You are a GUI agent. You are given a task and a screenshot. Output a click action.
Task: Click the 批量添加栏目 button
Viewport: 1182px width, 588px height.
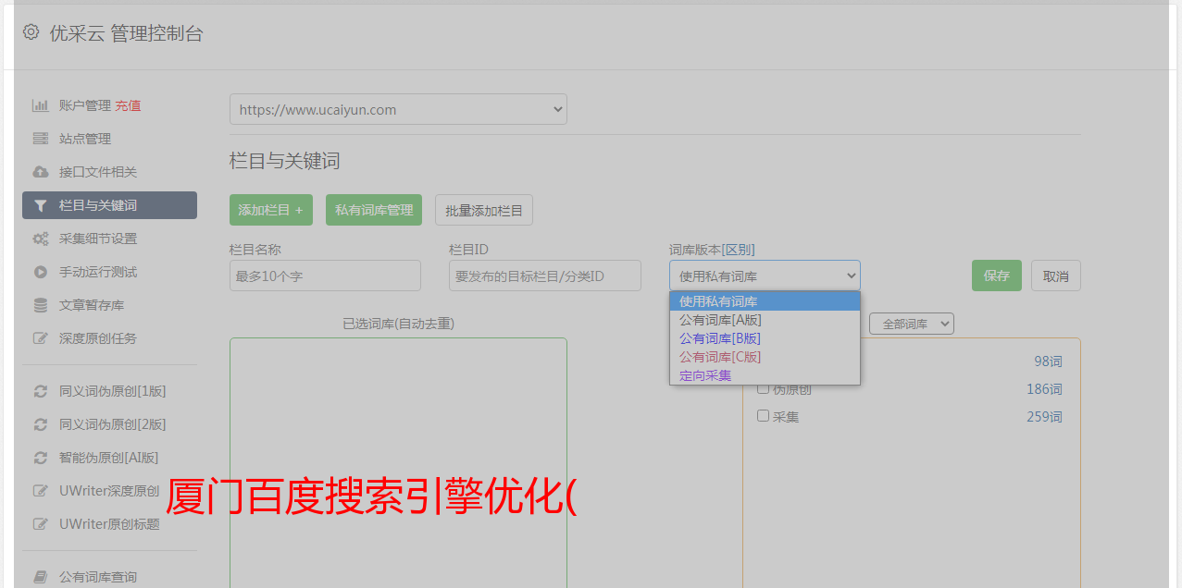(484, 210)
